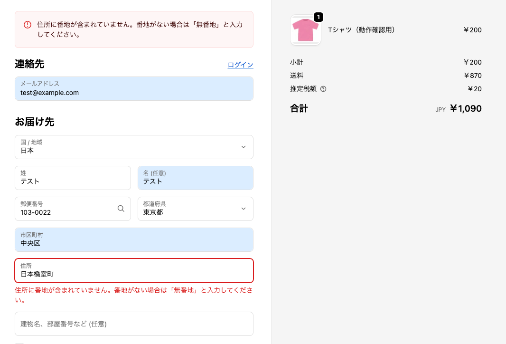Viewport: 506px width, 344px height.
Task: Focus the red-outlined 住所 address field
Action: coord(134,270)
